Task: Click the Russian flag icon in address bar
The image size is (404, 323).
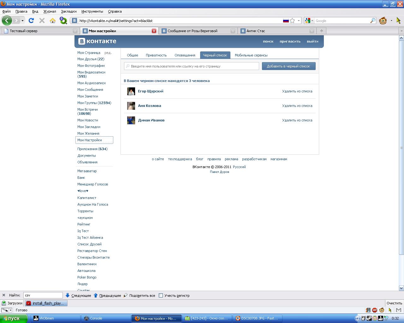Action: [286, 21]
